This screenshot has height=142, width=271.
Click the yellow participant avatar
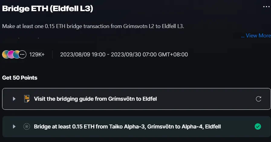(6, 55)
